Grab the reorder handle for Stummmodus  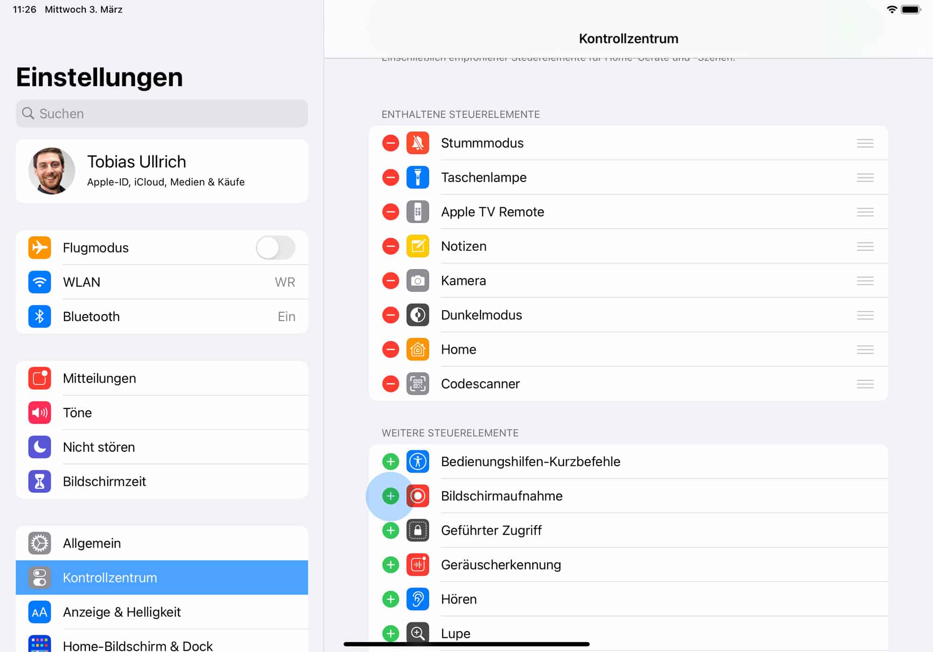point(865,143)
